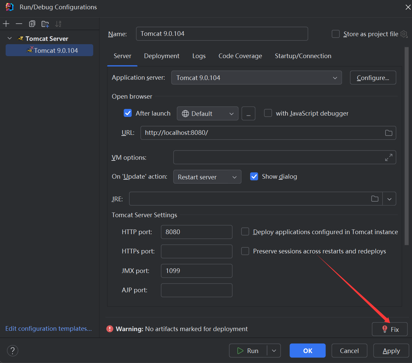Open the help question mark icon
This screenshot has height=363, width=412.
(x=13, y=350)
